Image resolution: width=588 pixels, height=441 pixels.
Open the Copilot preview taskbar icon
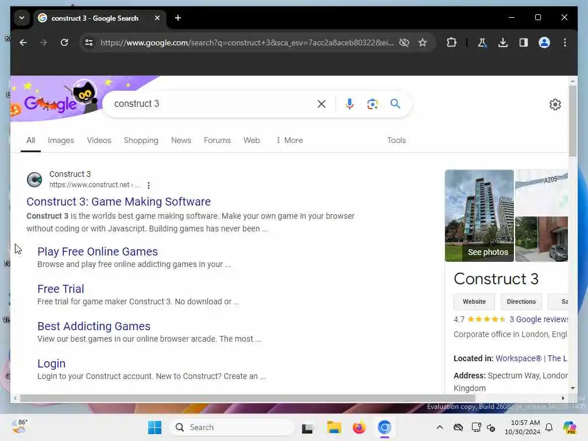(x=570, y=427)
